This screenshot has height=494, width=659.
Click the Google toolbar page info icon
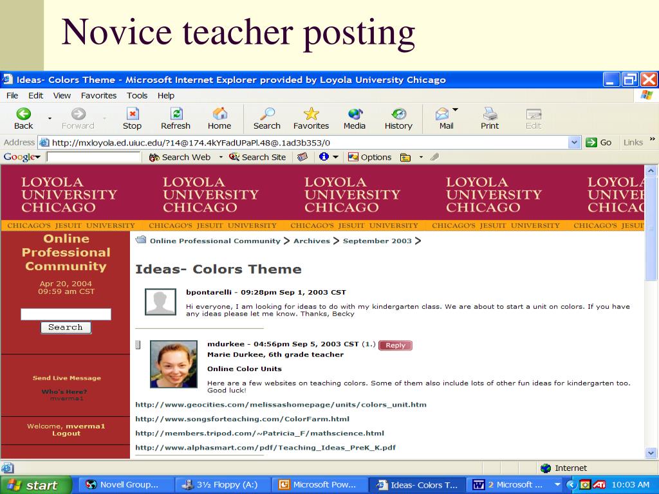point(324,157)
